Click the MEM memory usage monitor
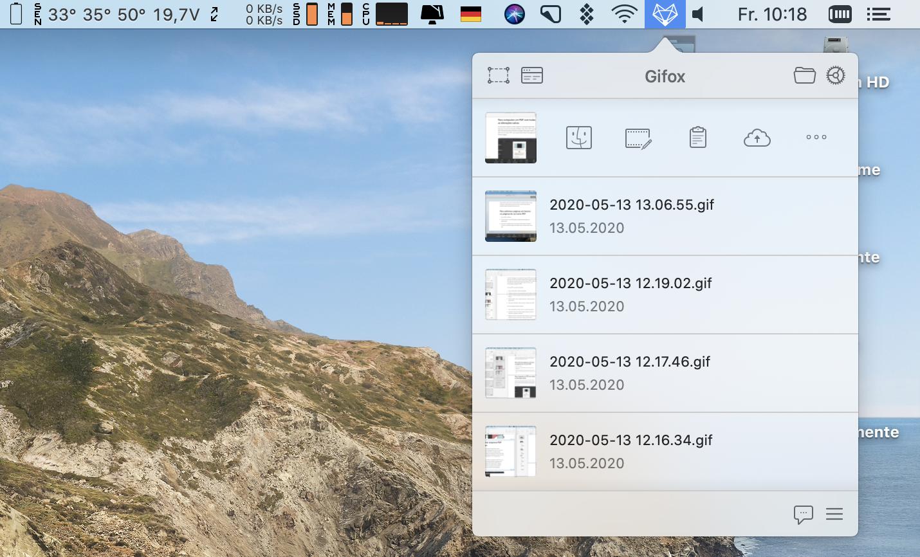 point(340,14)
